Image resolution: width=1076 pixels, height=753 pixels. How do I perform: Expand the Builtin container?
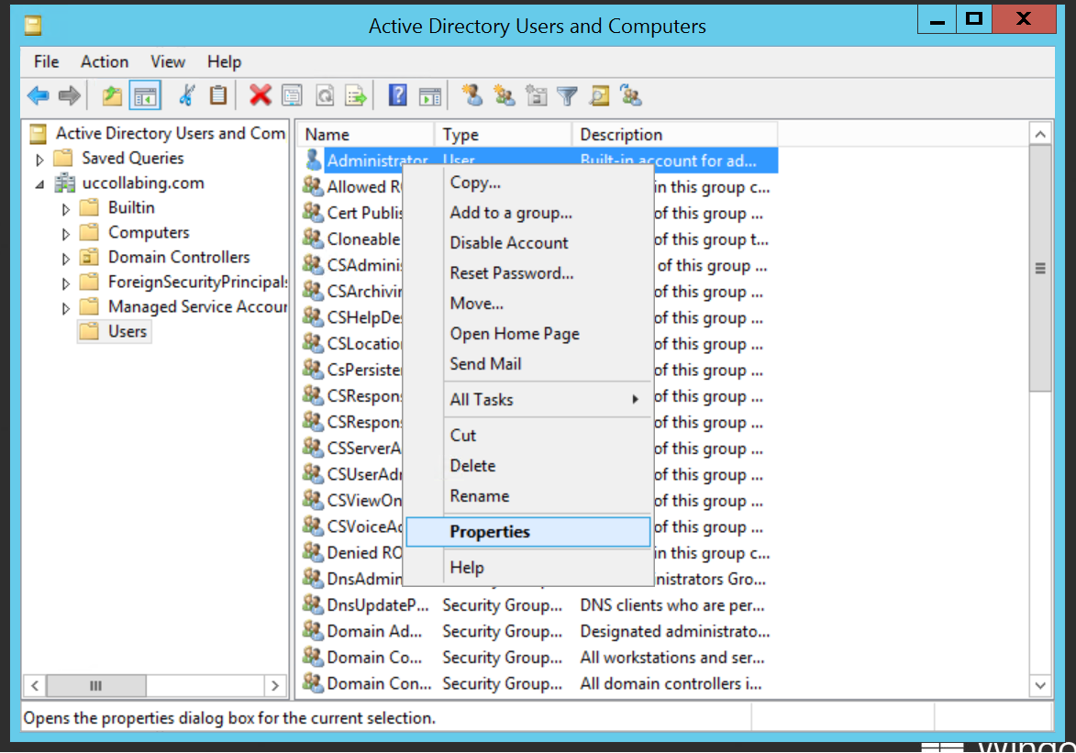(x=66, y=209)
